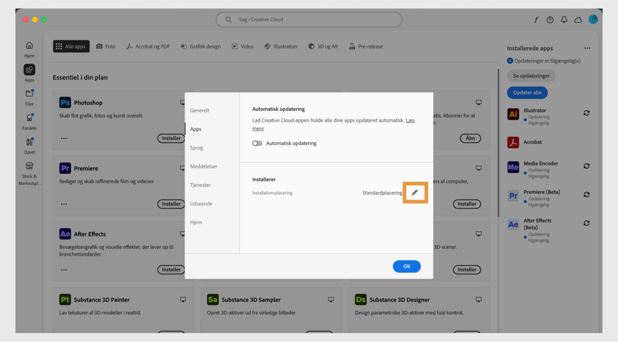Open the Hjem tab in settings dialog
618x342 pixels.
pos(196,222)
